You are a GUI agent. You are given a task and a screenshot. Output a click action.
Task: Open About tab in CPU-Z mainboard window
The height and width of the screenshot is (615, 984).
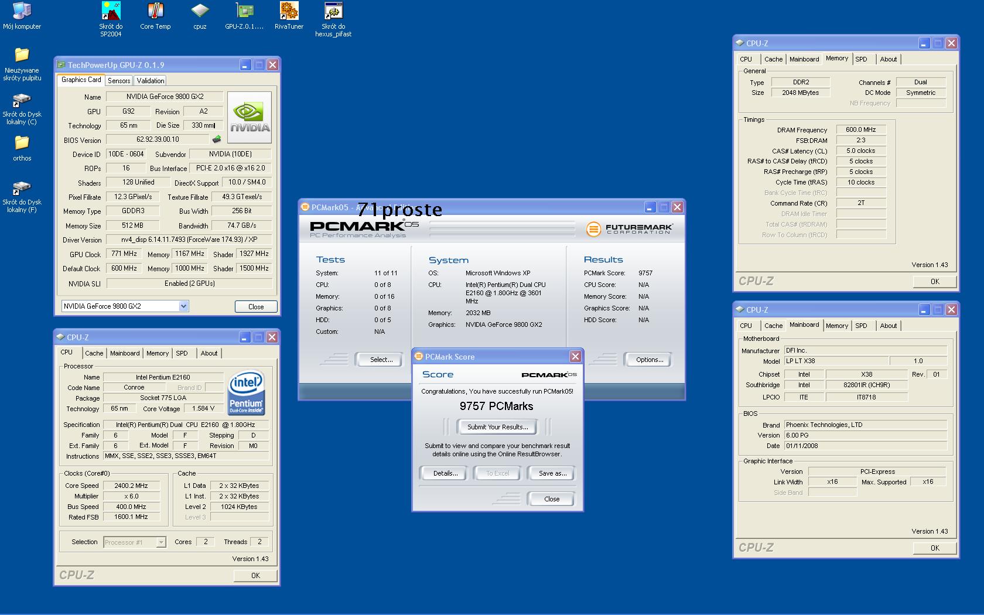[888, 326]
